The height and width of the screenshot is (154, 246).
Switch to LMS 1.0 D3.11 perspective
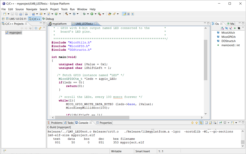pos(16,19)
